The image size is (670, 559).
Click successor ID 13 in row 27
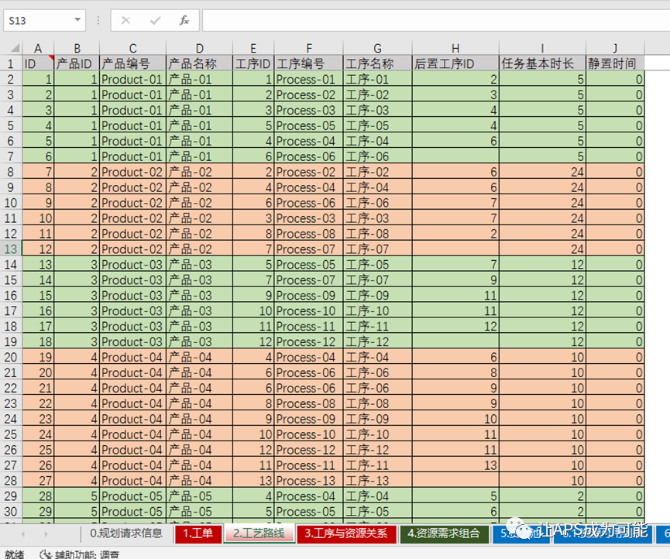[x=455, y=465]
